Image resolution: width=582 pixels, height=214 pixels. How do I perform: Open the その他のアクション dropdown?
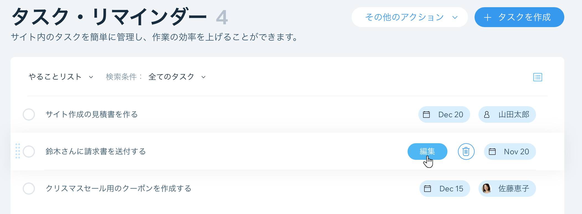(410, 17)
